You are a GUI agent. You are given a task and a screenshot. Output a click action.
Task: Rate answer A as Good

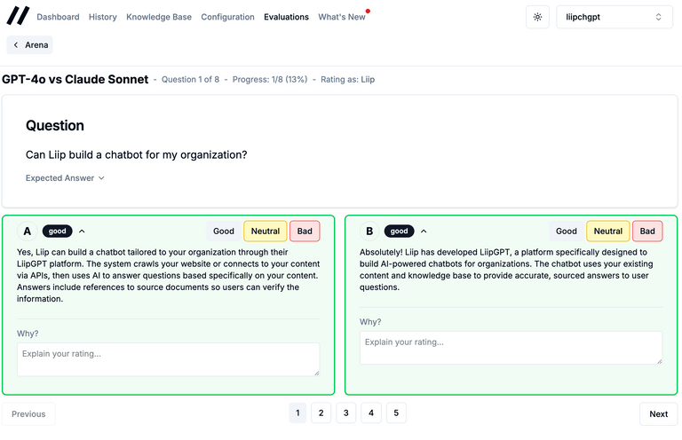click(224, 232)
